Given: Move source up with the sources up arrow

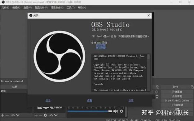Looking at the screenshot, I should (x=51, y=115).
